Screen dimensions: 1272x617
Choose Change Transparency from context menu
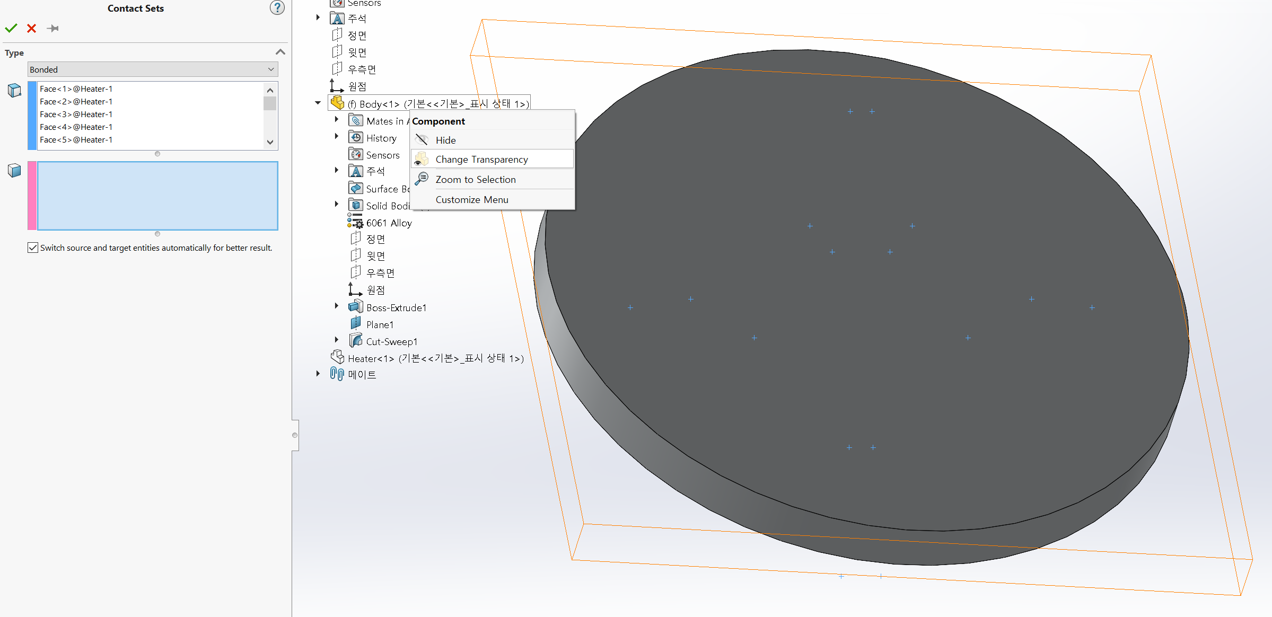click(x=492, y=159)
